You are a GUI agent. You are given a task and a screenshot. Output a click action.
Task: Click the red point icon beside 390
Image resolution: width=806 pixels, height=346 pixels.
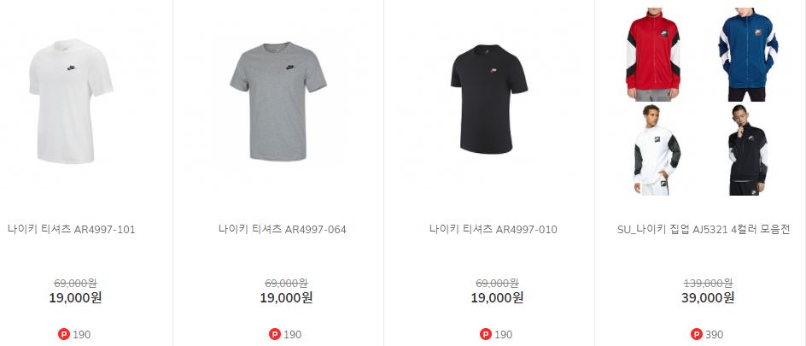tap(696, 334)
